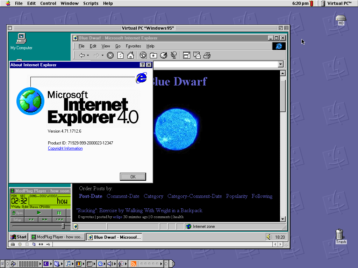The image size is (358, 268).
Task: Open the Go menu in Internet Explorer
Action: pyautogui.click(x=118, y=46)
